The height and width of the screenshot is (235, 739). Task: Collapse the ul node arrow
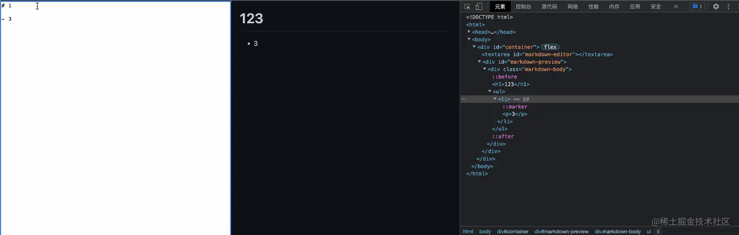tap(490, 91)
